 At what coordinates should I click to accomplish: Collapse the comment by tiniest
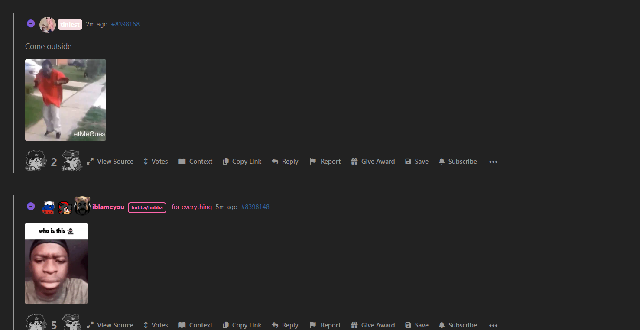pos(31,23)
